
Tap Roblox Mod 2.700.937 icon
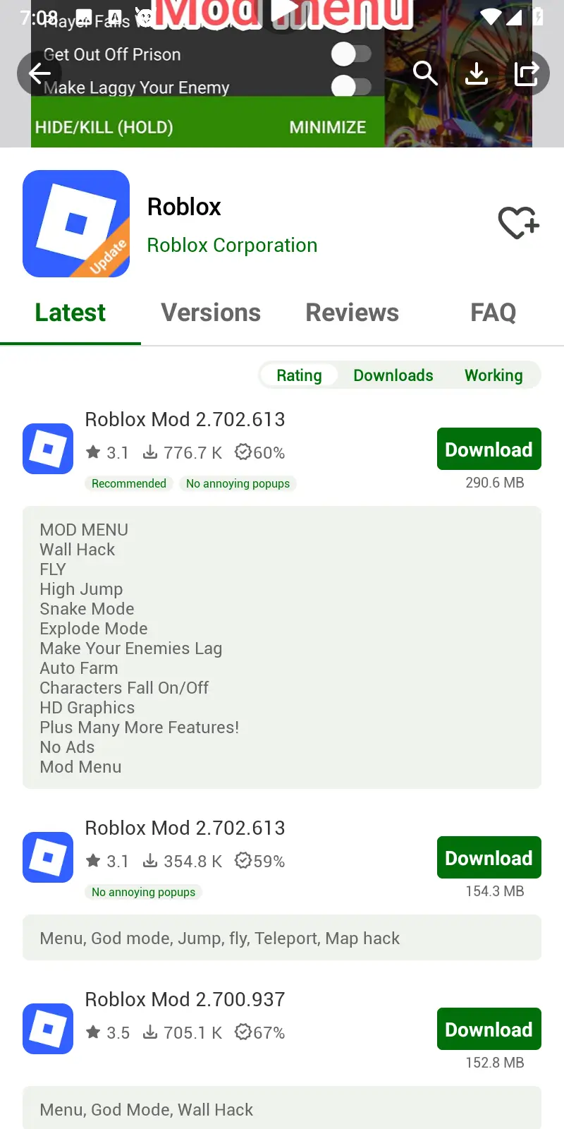pos(48,1029)
